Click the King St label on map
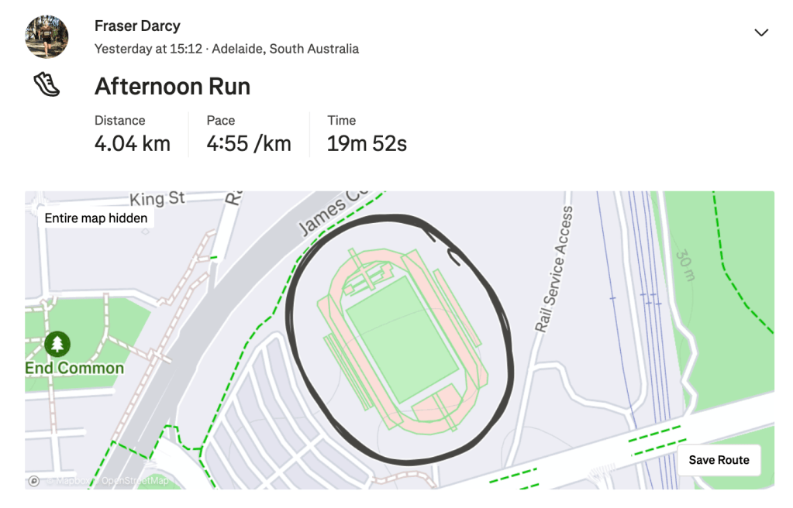This screenshot has height=508, width=793. [x=157, y=199]
